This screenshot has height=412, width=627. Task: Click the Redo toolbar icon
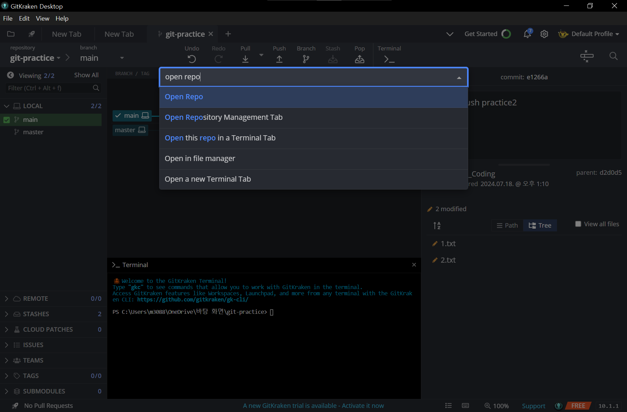[x=219, y=59]
